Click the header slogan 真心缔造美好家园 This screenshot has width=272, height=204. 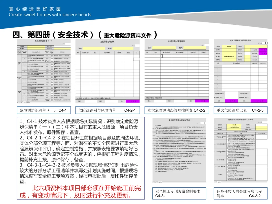tap(35, 9)
